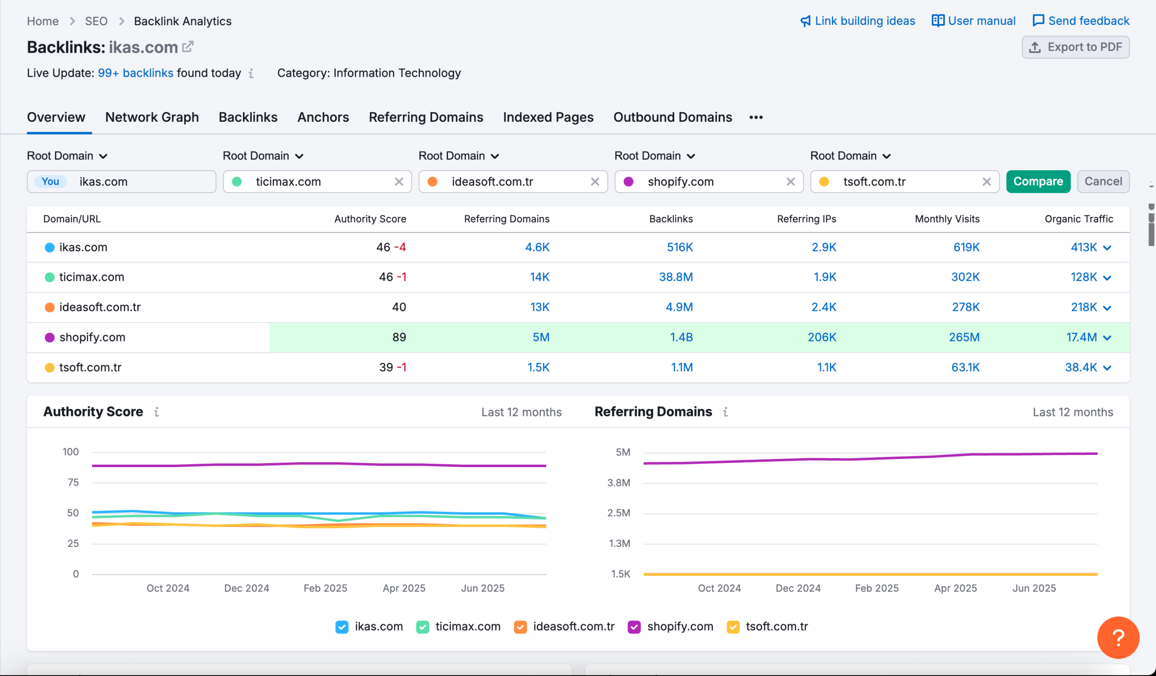Open the orange floating help button
The width and height of the screenshot is (1156, 676).
pos(1118,638)
